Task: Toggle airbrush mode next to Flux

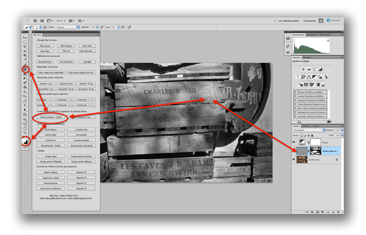Action: coord(123,27)
